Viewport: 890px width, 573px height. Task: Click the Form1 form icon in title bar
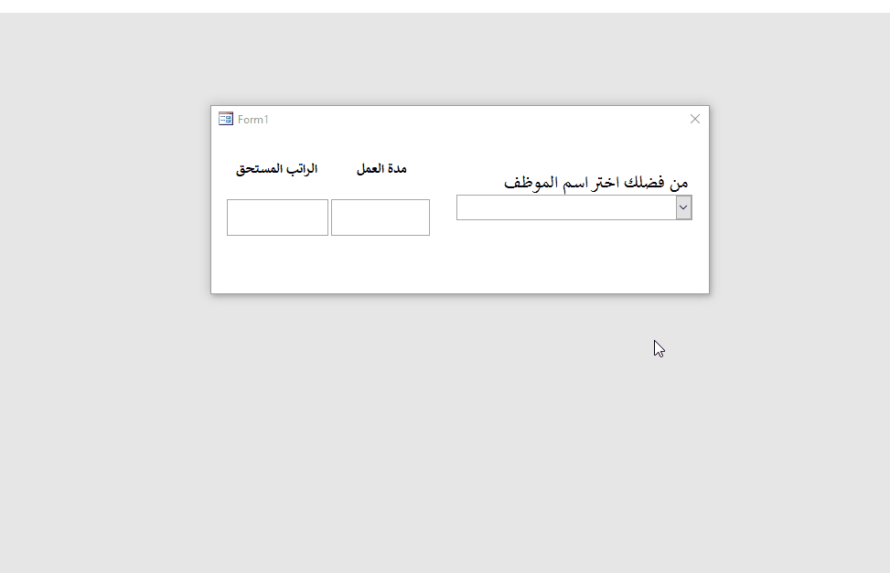tap(226, 119)
